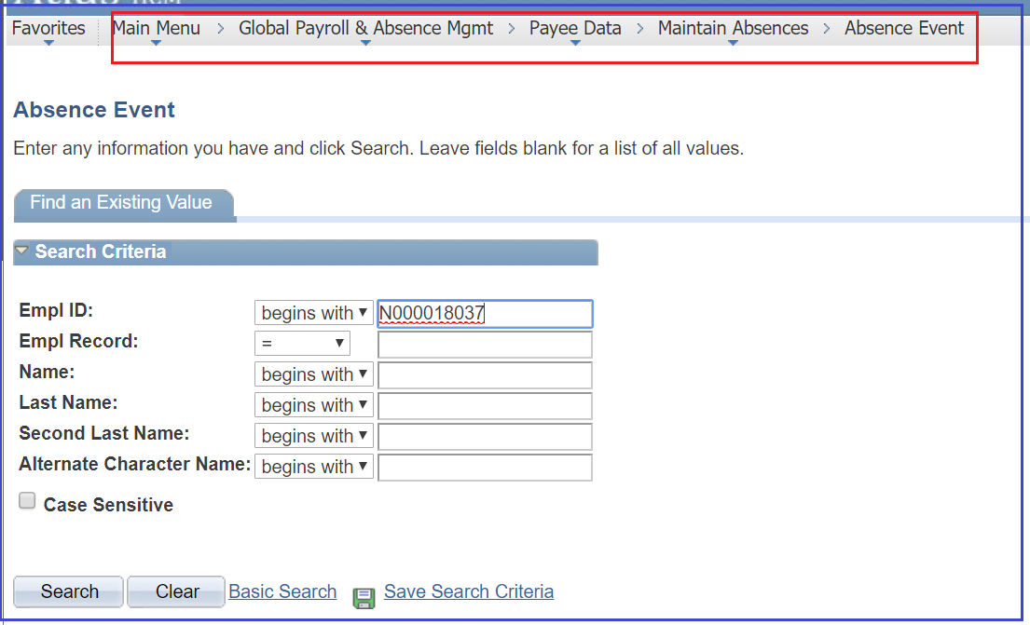Open the Payee Data breadcrumb menu
Image resolution: width=1030 pixels, height=625 pixels.
pos(575,28)
